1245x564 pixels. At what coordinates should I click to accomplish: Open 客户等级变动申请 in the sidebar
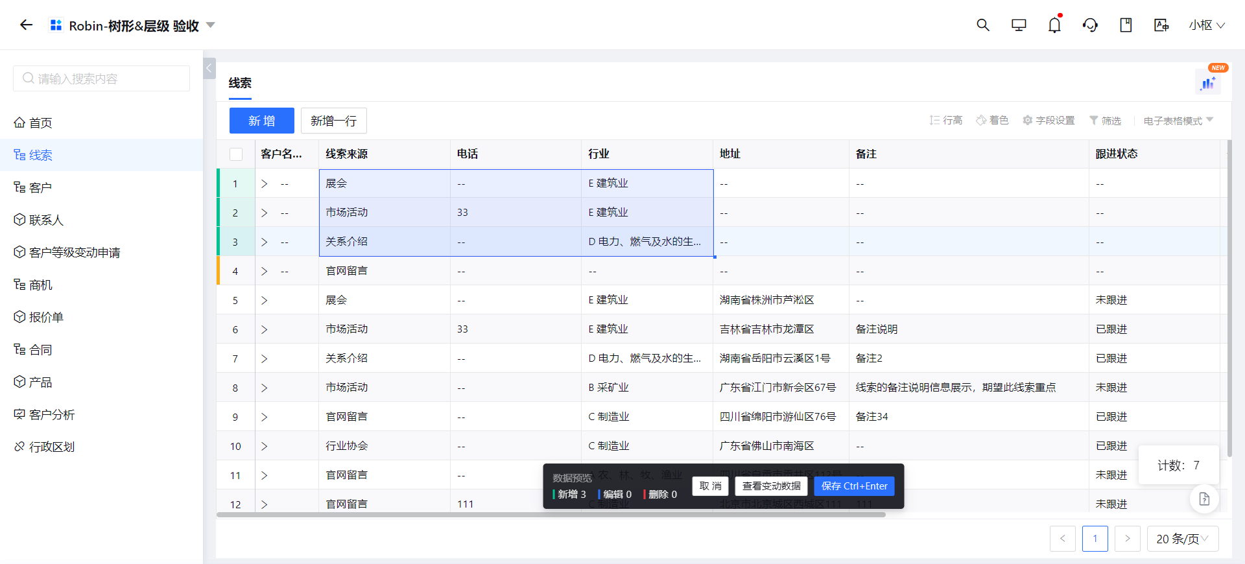pyautogui.click(x=101, y=252)
